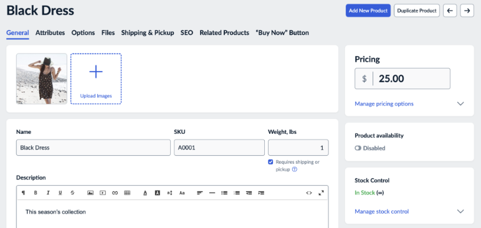Click the plus icon to upload images

click(96, 72)
